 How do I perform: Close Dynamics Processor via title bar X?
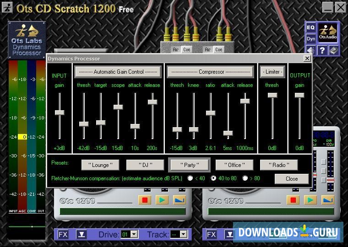(307, 58)
